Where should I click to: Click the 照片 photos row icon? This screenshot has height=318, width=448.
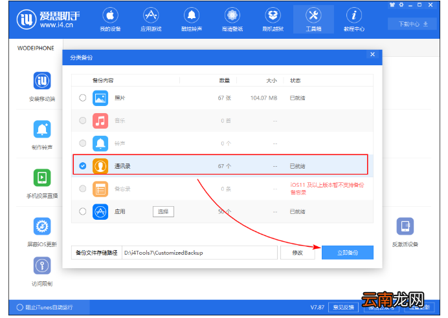pyautogui.click(x=100, y=98)
